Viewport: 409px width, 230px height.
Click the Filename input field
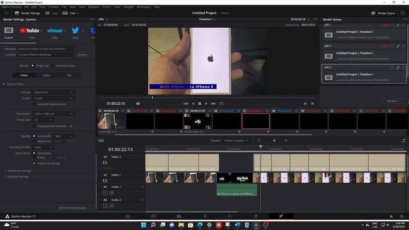45,49
